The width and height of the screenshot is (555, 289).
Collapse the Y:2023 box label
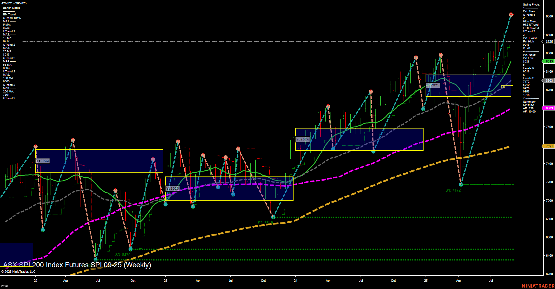point(172,188)
